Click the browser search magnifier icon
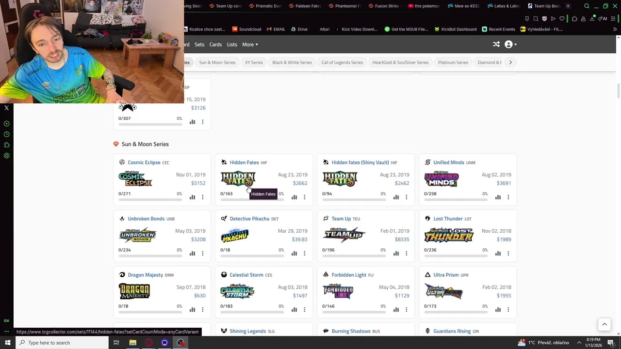Screen dimensions: 621x349 (x=587, y=6)
